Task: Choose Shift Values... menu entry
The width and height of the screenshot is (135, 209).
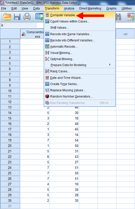Action: (80, 27)
